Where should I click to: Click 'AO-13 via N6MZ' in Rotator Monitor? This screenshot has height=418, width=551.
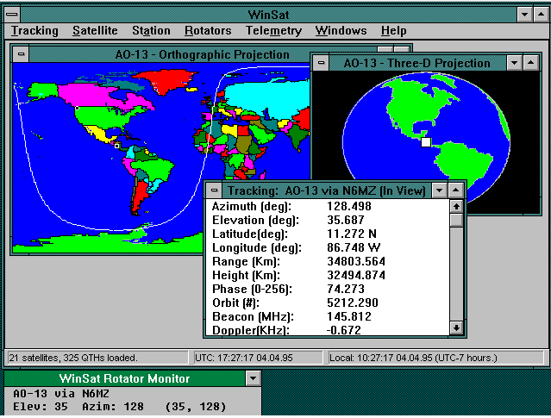point(61,393)
